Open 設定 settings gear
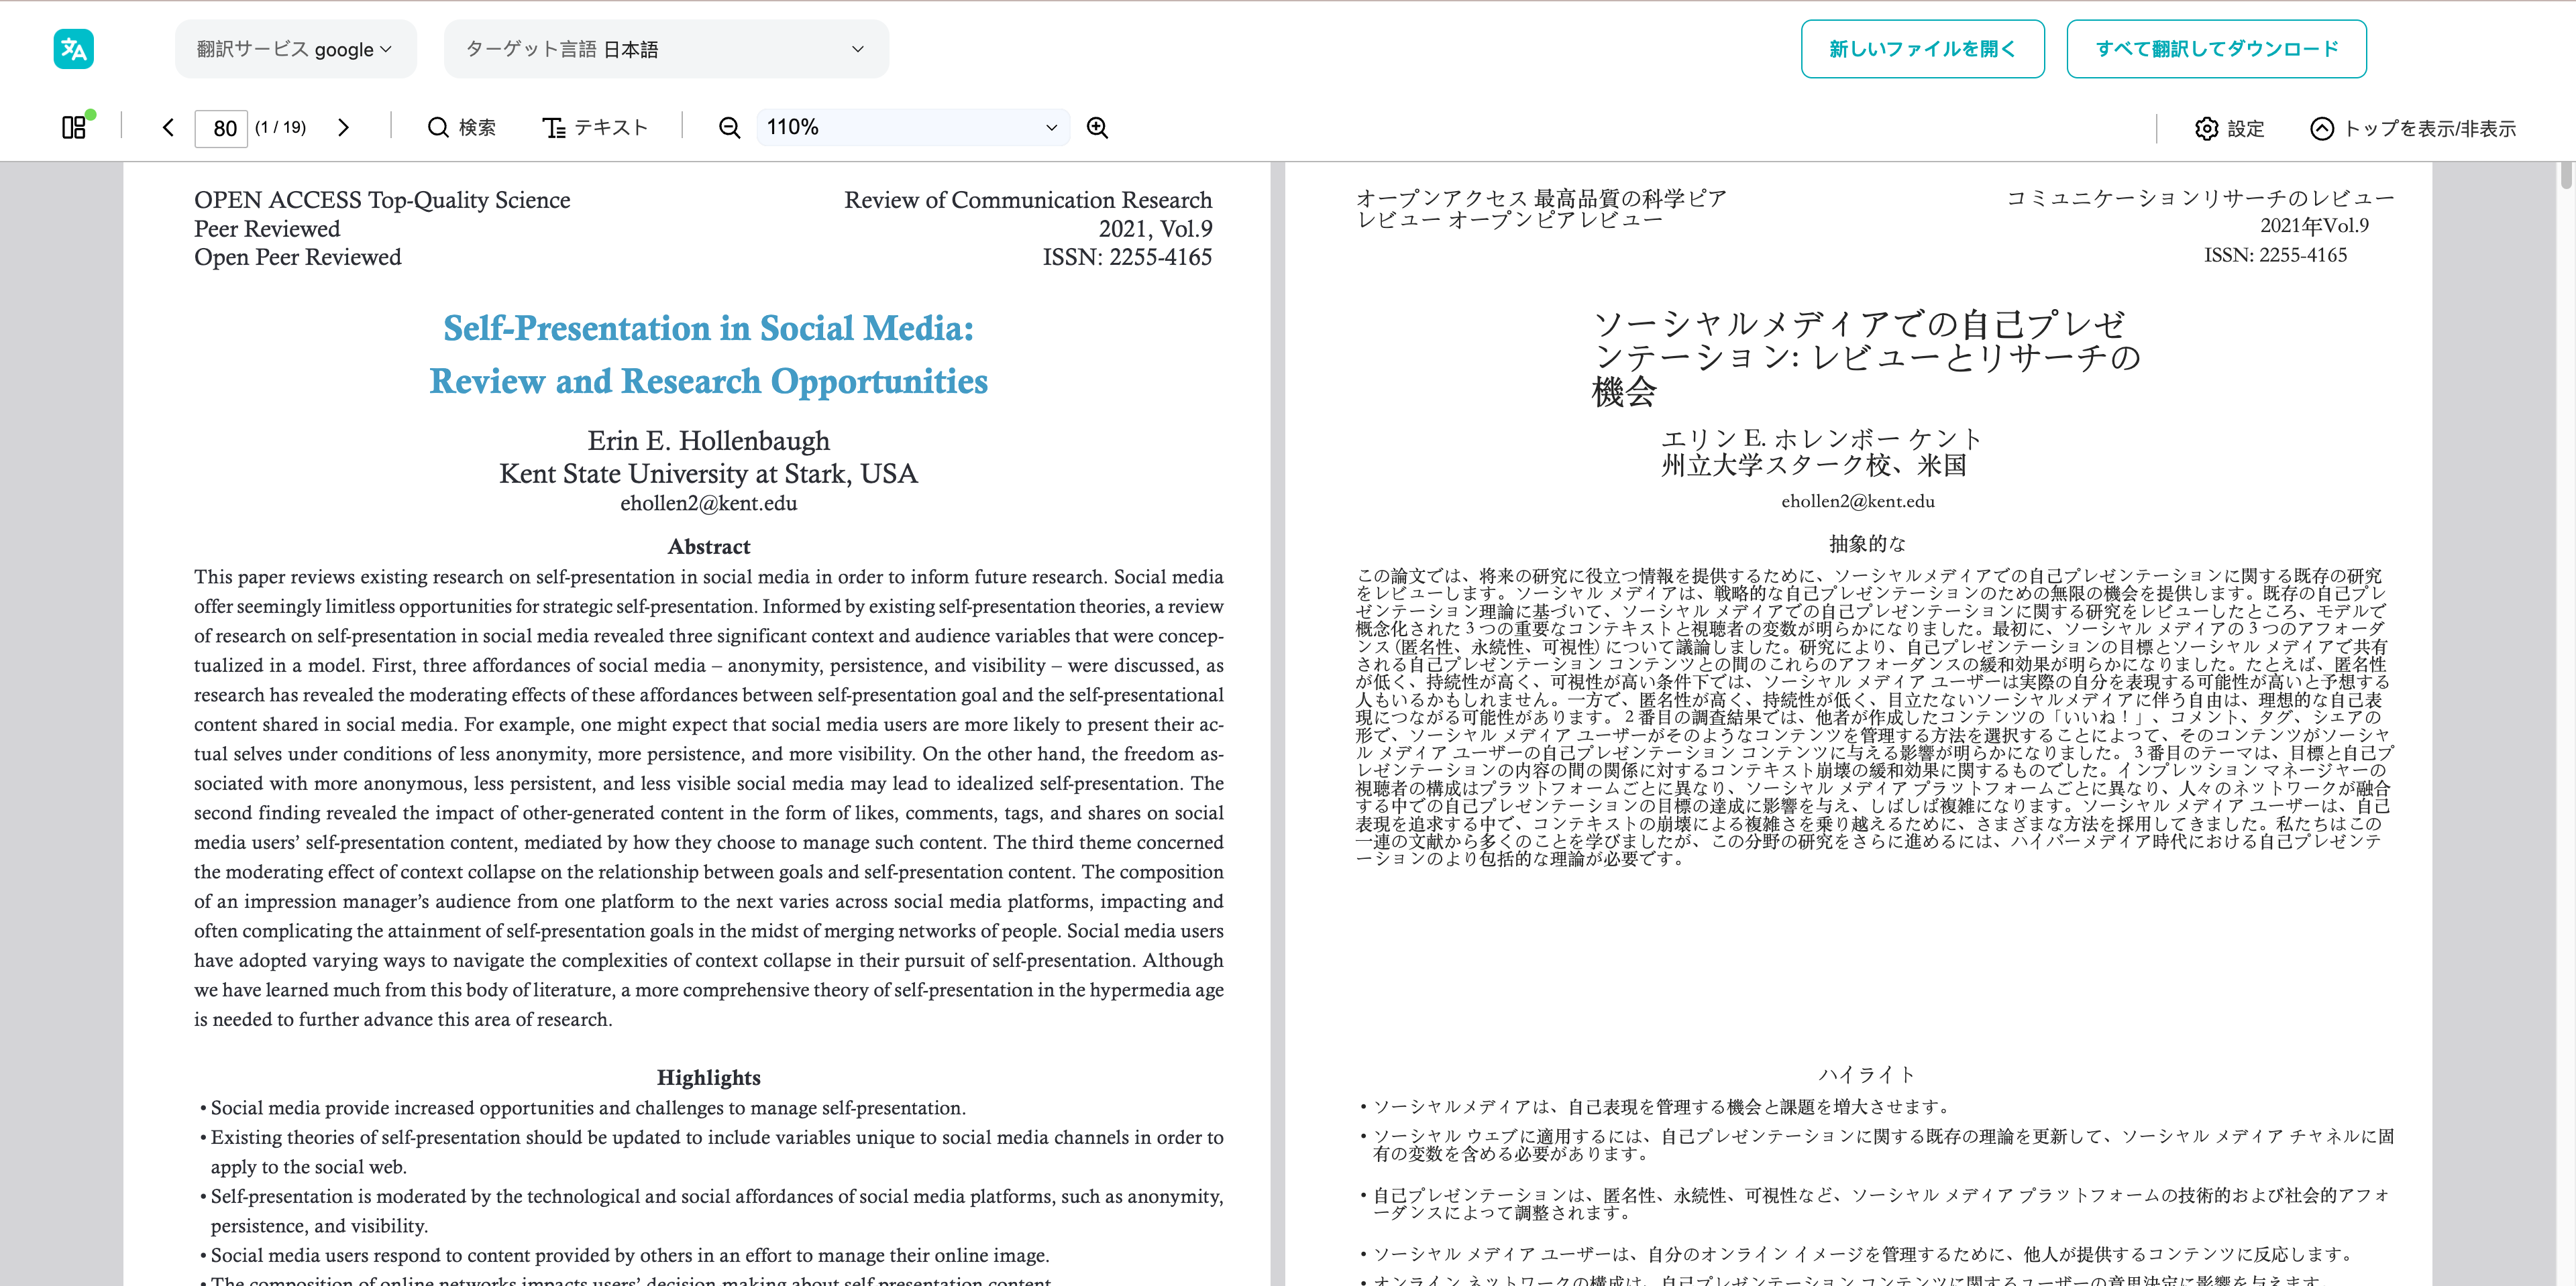 [x=2228, y=129]
